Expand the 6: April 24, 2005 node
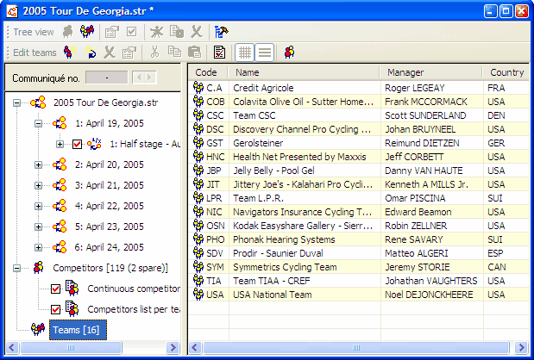Viewport: 534px width, 360px height. (x=39, y=247)
